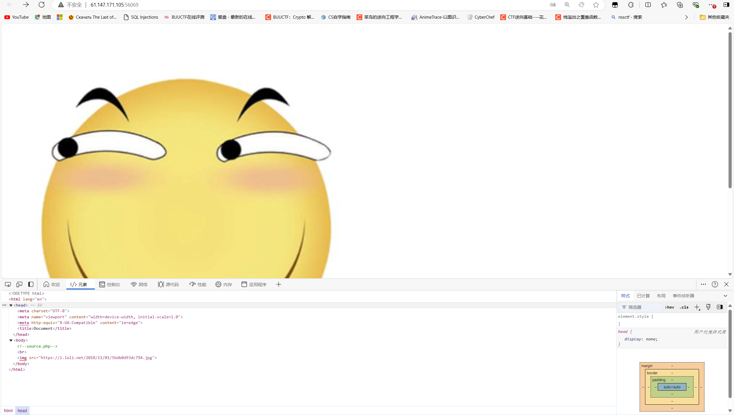Screen dimensions: 734x415
Task: Open the 网络 network tab
Action: 139,284
